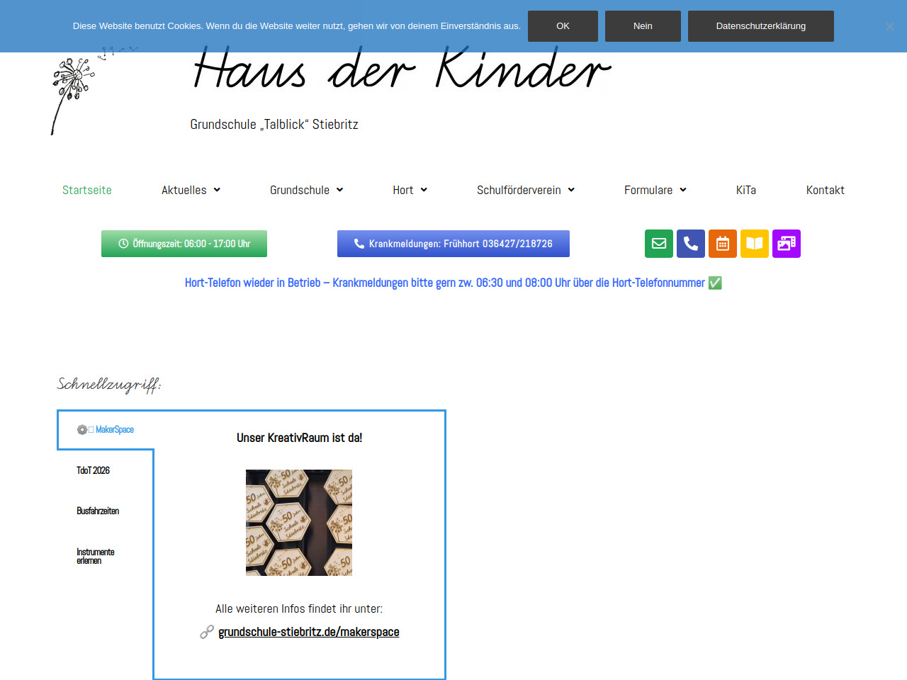Open the Schulförderverein dropdown arrow
Viewport: 907px width, 680px height.
pyautogui.click(x=571, y=190)
